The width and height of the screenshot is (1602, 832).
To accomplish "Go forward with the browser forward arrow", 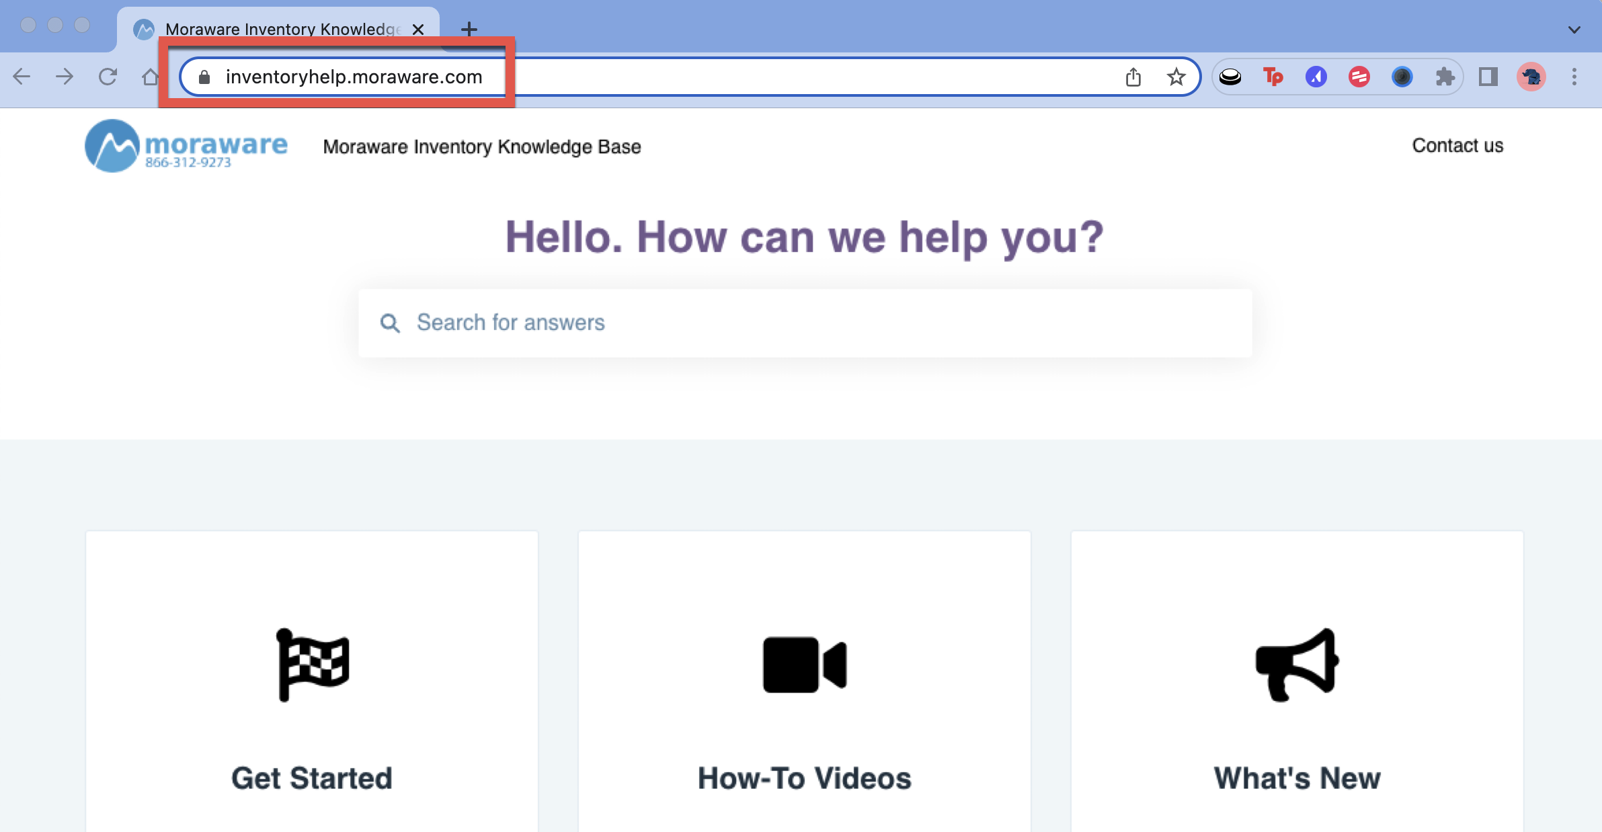I will pyautogui.click(x=65, y=77).
